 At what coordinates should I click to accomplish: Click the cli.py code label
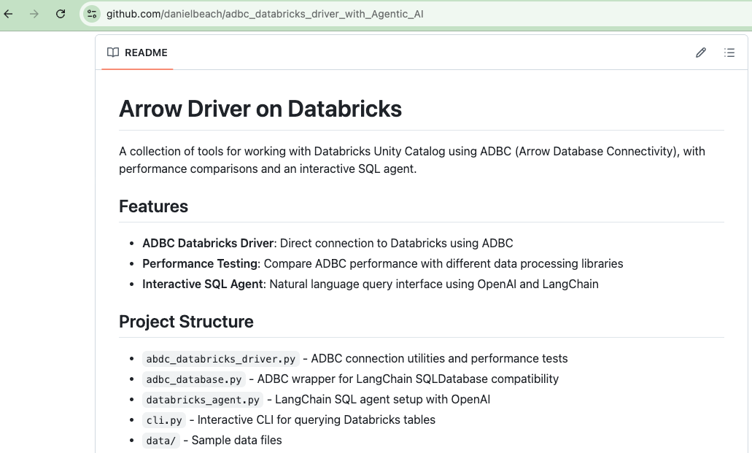click(164, 420)
